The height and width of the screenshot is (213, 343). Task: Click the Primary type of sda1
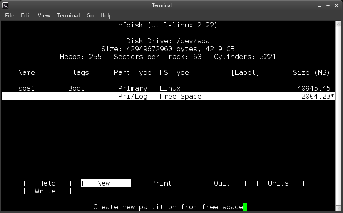[x=132, y=89]
